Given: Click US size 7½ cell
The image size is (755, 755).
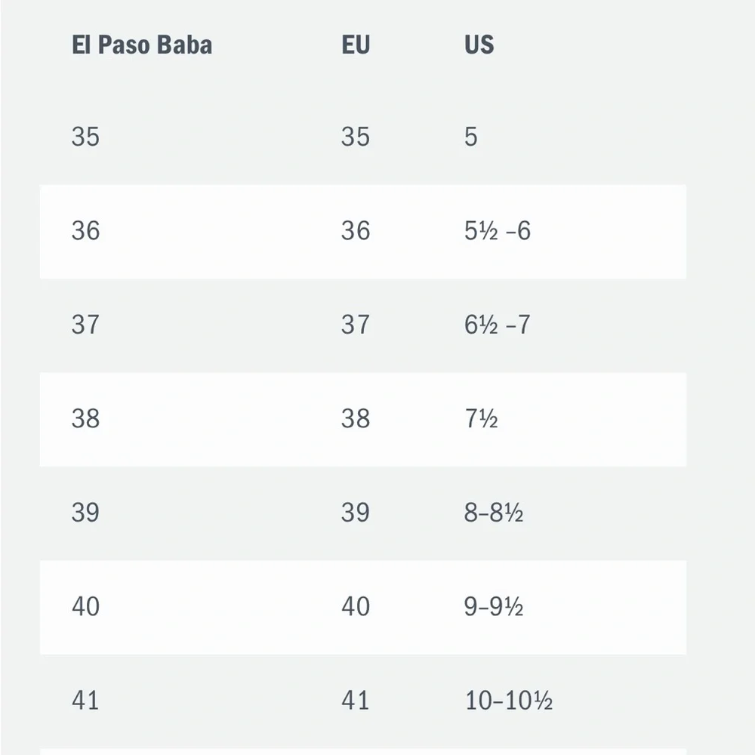Looking at the screenshot, I should point(481,418).
